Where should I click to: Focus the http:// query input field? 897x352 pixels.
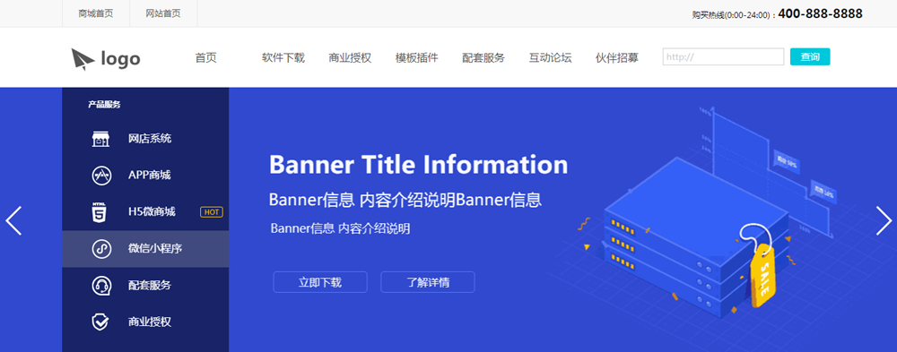723,56
